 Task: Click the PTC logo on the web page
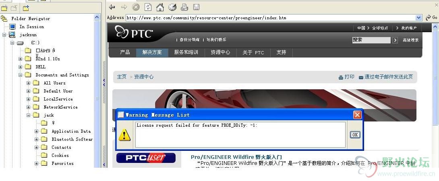pyautogui.click(x=134, y=33)
